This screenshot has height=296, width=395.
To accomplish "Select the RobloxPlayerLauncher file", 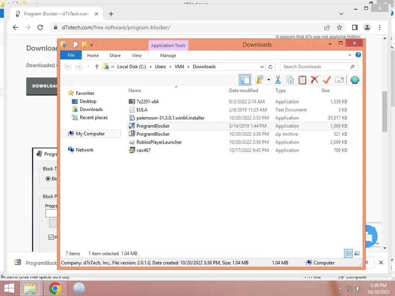I will pyautogui.click(x=238, y=142).
